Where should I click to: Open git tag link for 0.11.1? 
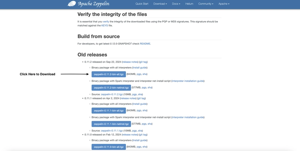(141, 98)
